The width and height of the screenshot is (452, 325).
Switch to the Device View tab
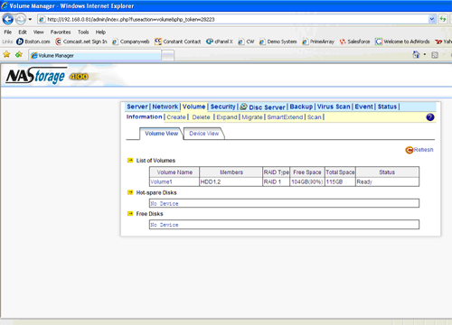[204, 134]
